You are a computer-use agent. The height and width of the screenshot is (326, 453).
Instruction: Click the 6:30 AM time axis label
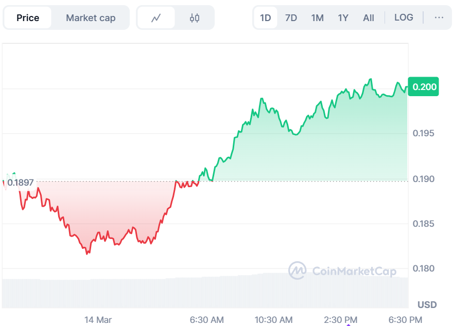[207, 320]
